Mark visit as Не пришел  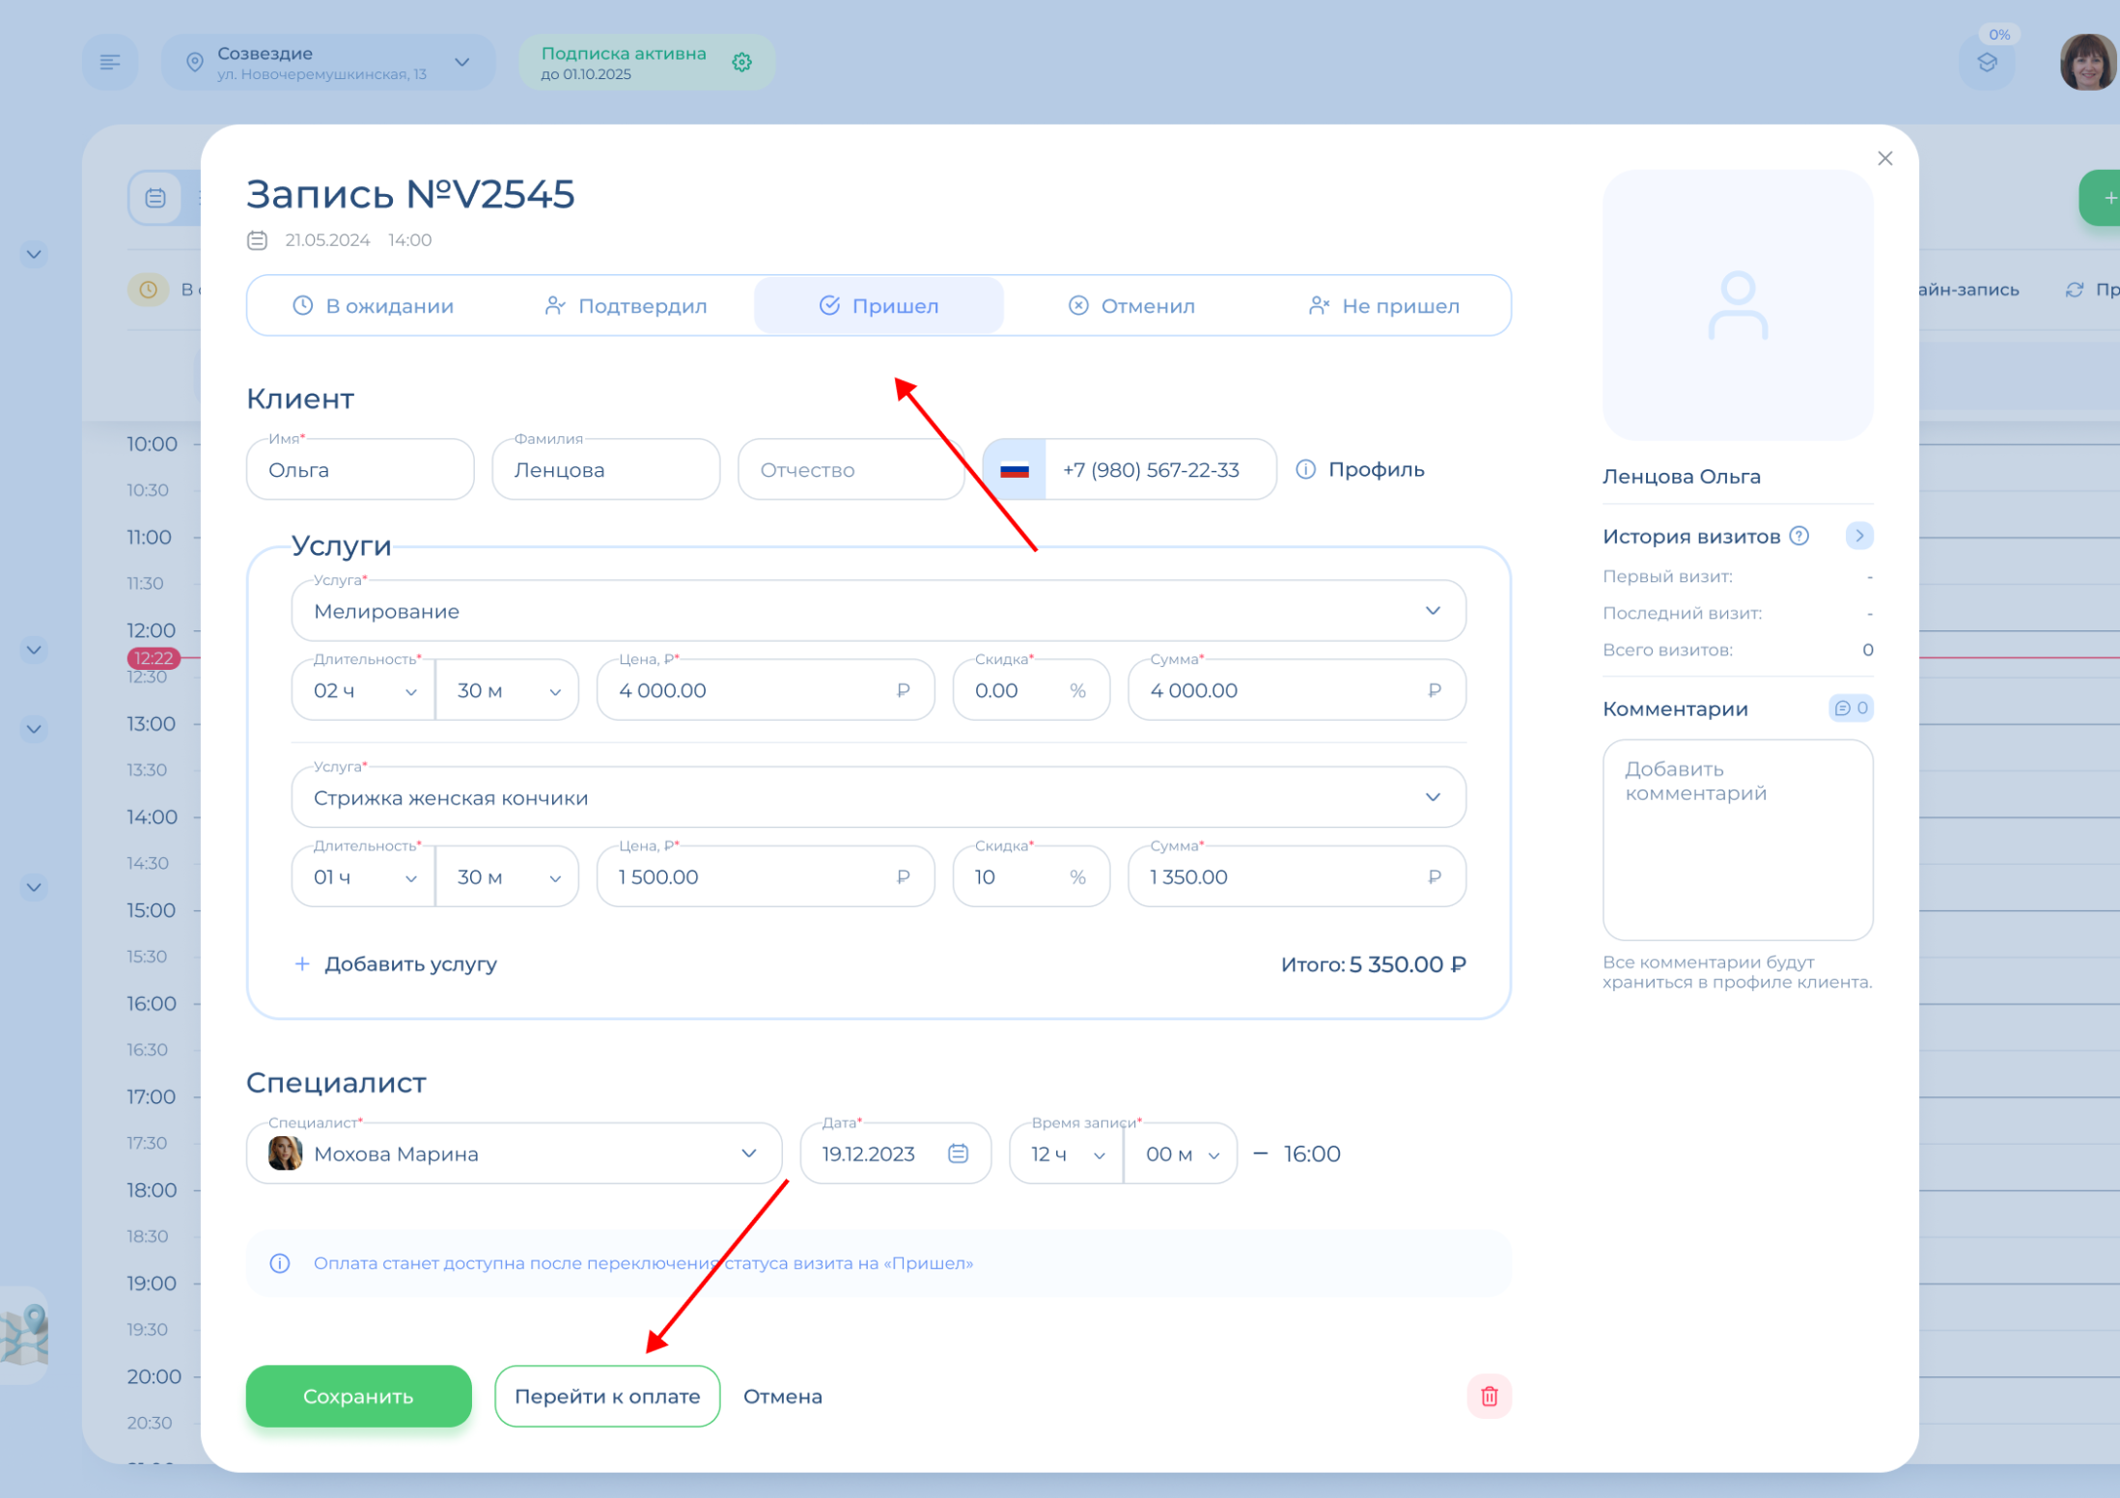[x=1383, y=306]
